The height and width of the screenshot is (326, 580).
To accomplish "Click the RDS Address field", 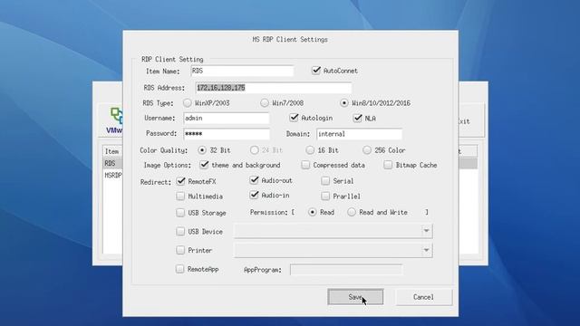I will (x=274, y=88).
